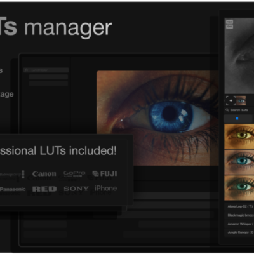Viewport: 254px width, 254px height.
Task: Select the blue eye reference thumbnail
Action: click(241, 100)
